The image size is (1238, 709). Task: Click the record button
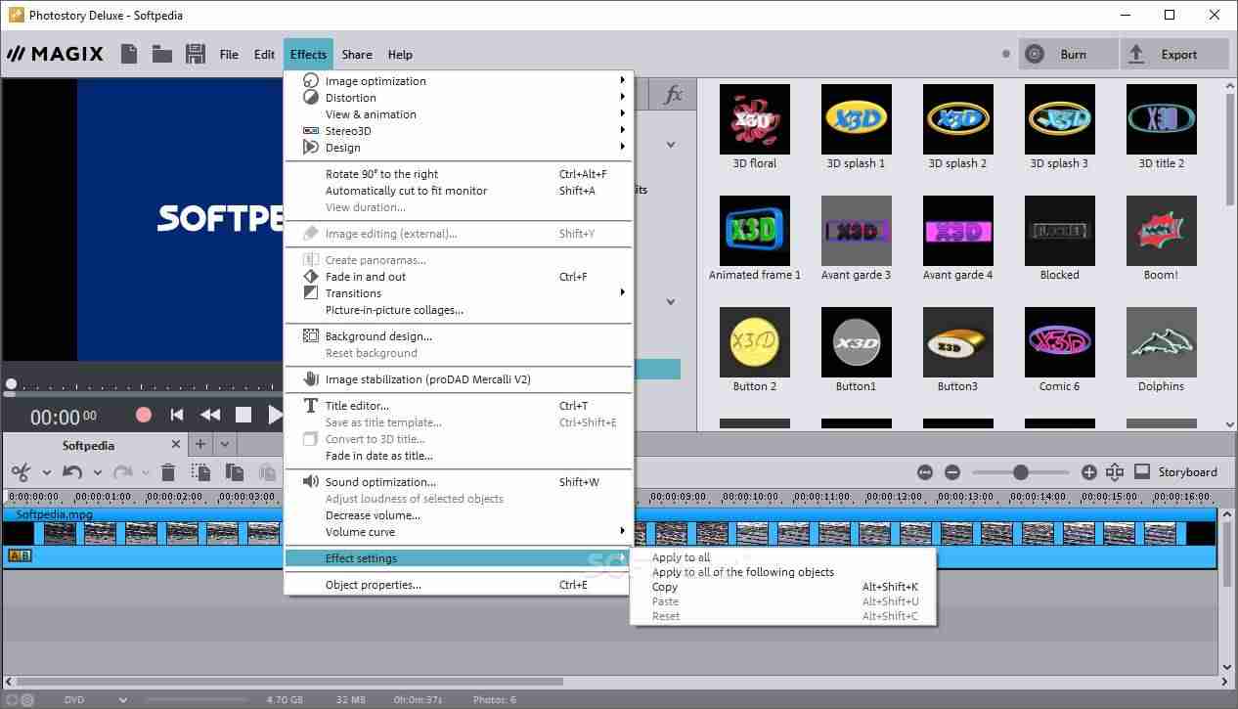coord(144,415)
